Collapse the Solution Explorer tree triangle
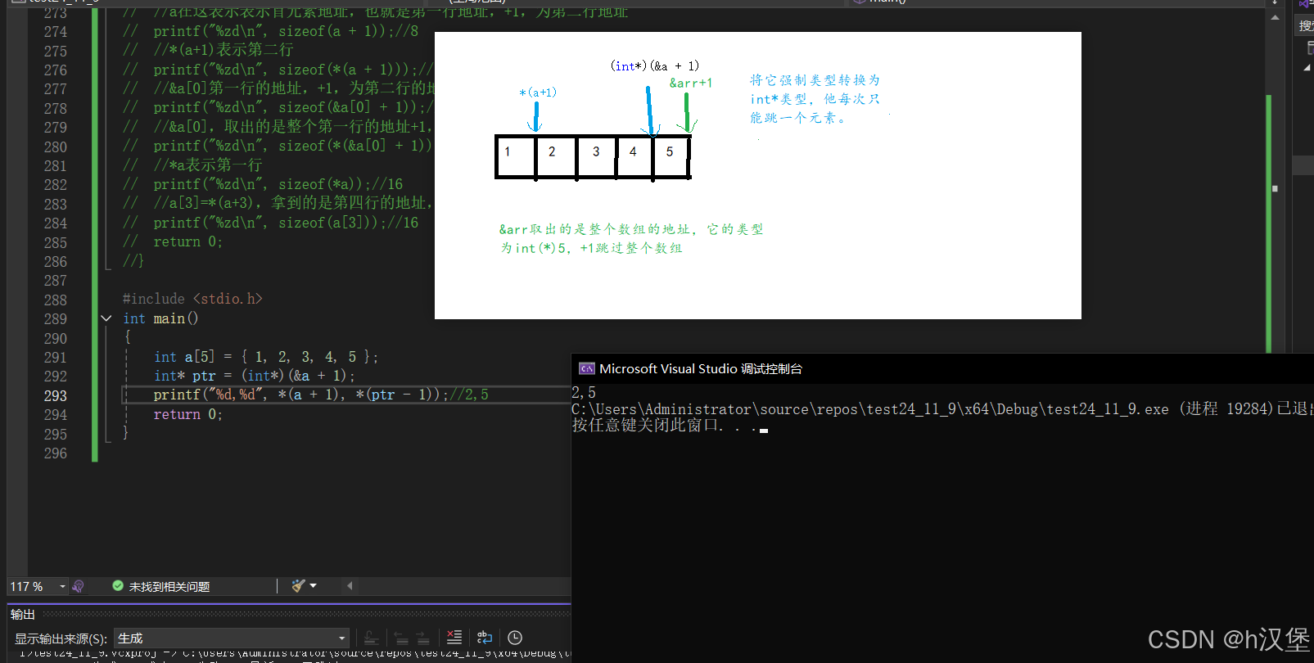This screenshot has height=663, width=1314. 1307,67
